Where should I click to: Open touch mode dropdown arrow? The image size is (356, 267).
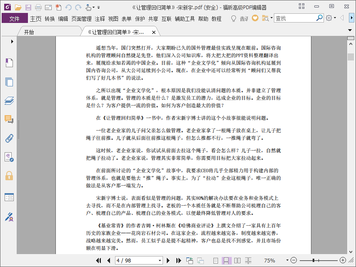click(x=93, y=8)
